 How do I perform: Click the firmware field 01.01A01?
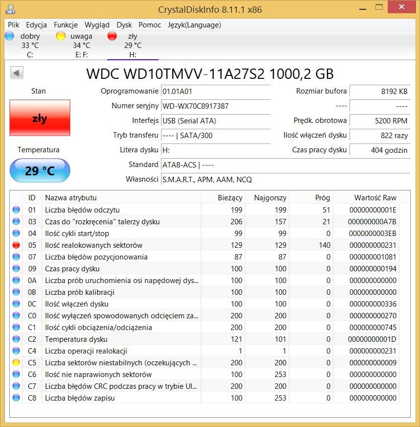(215, 91)
